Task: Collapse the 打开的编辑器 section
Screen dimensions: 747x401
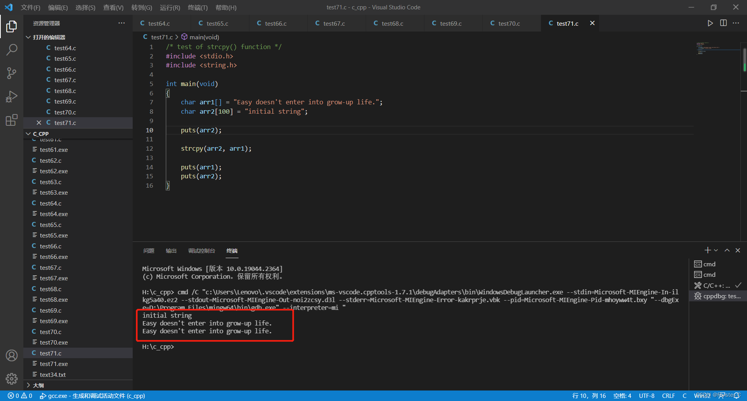Action: 78,37
